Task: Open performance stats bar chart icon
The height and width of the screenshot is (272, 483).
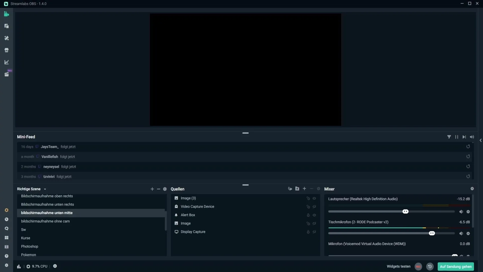Action: [19, 266]
